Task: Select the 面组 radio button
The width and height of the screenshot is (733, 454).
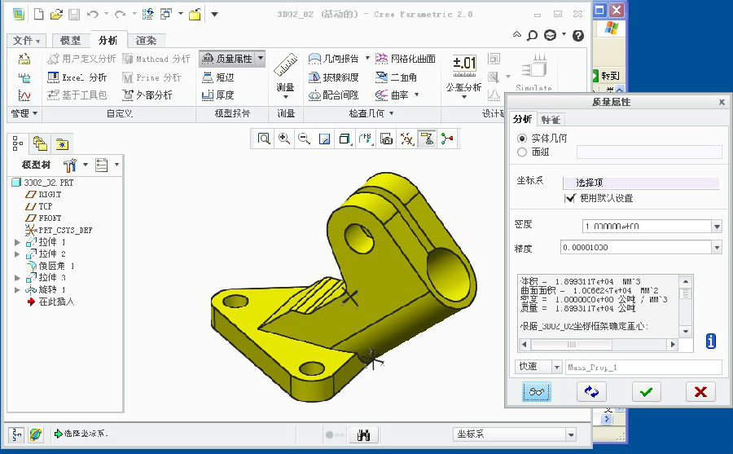Action: pos(522,152)
